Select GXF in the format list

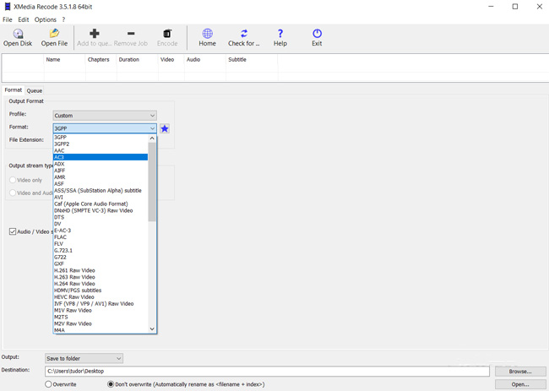[x=101, y=263]
